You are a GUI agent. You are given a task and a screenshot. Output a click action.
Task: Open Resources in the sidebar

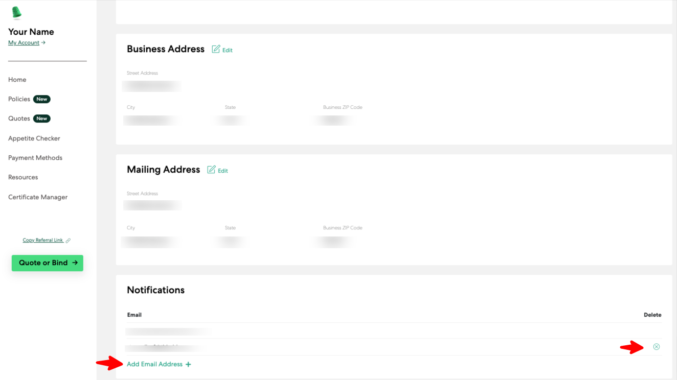(23, 177)
